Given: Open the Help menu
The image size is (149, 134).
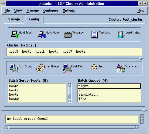Looking at the screenshot, I should pos(141,10).
